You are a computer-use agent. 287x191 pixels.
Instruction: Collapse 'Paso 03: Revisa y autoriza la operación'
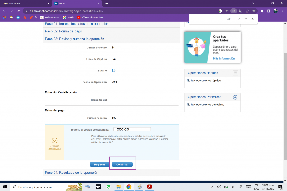[75, 39]
